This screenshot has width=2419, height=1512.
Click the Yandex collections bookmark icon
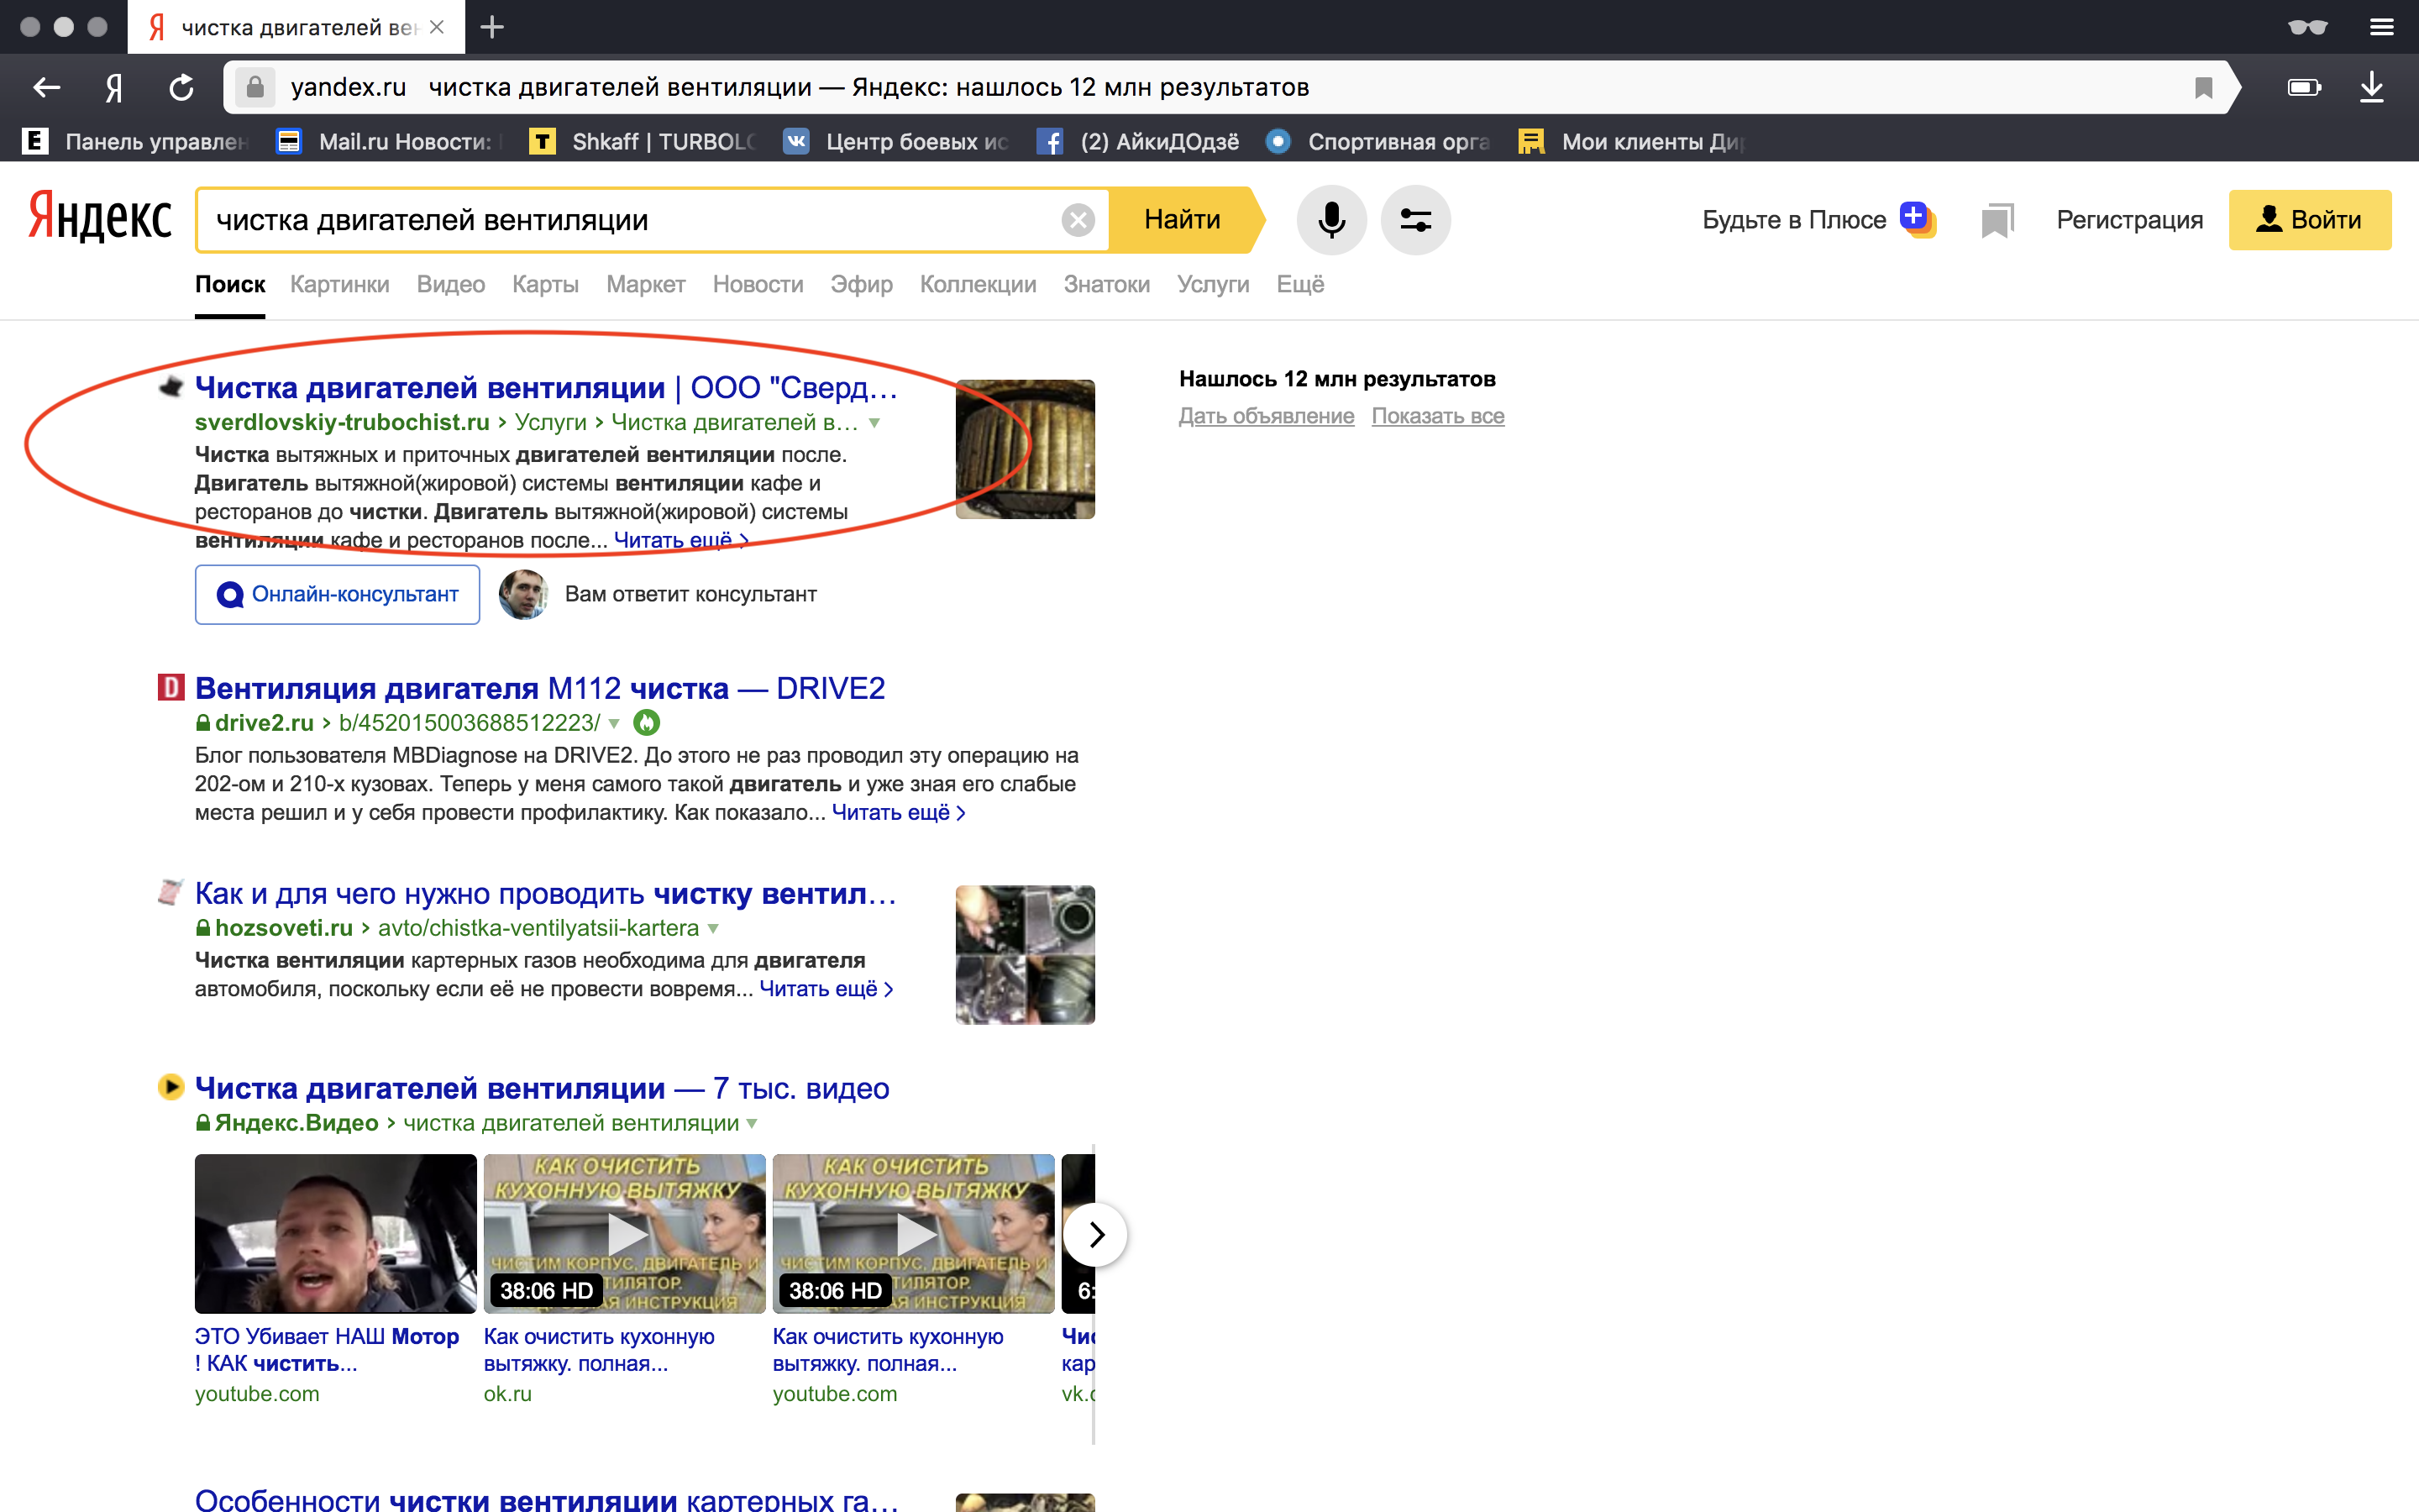(1997, 220)
